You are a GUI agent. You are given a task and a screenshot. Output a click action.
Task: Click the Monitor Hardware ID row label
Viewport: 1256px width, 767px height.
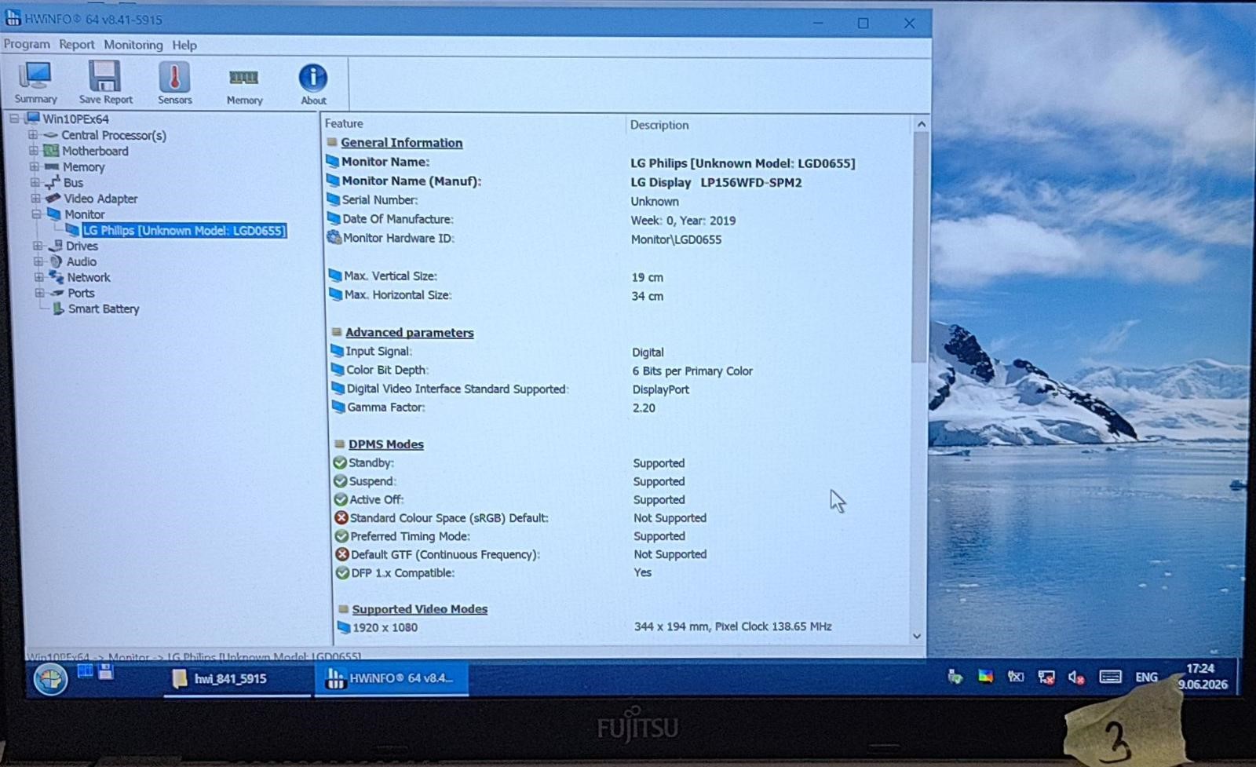[x=398, y=238]
